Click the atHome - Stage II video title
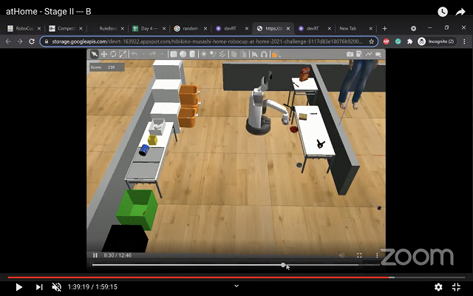This screenshot has width=473, height=296. click(x=49, y=12)
